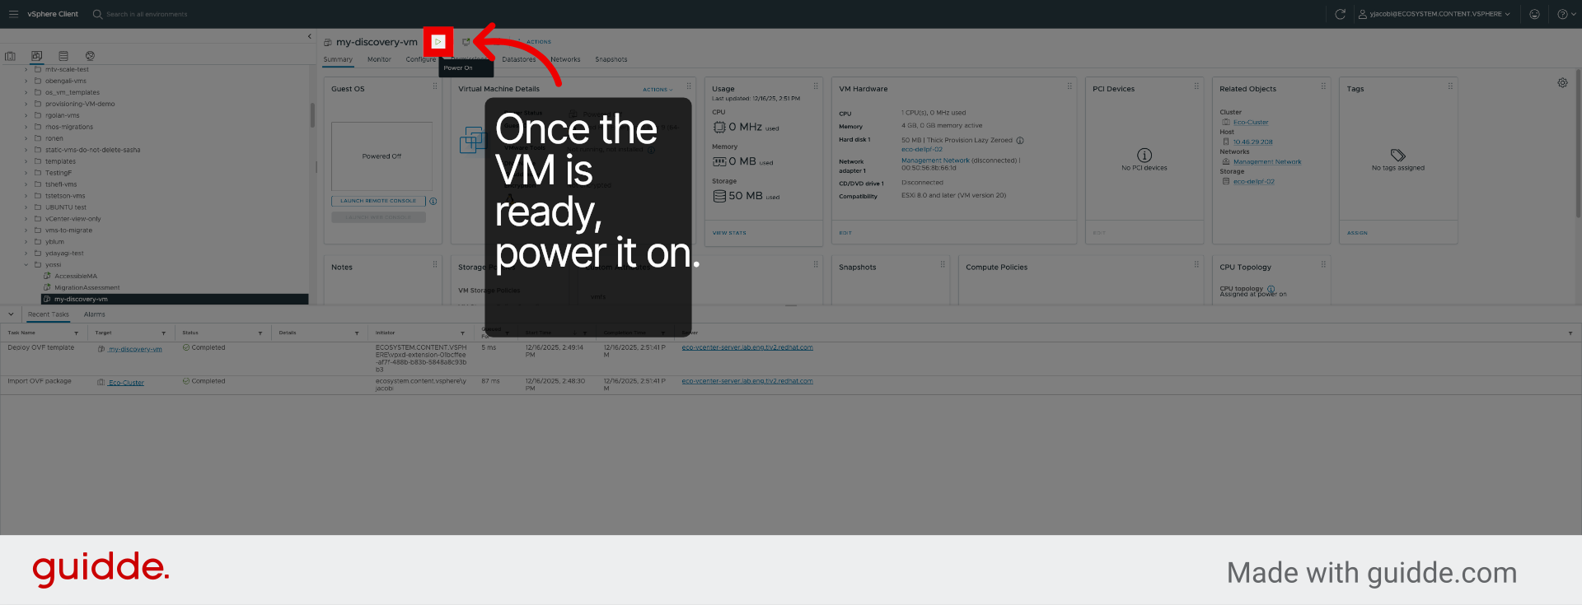Open Management Network link in Related Objects
This screenshot has width=1582, height=605.
pos(1267,161)
